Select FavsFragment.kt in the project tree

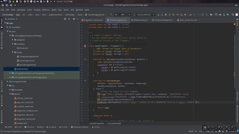coord(25,61)
